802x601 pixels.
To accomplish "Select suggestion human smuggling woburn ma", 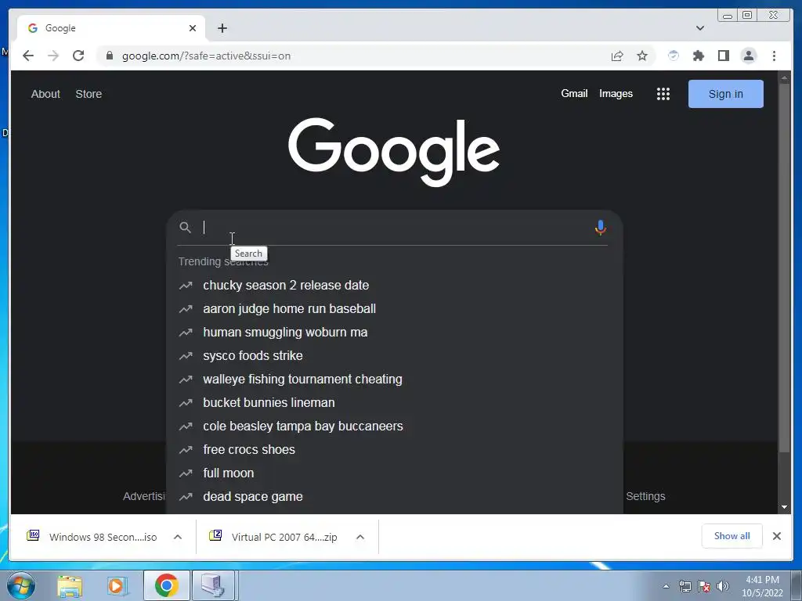I will tap(394, 332).
